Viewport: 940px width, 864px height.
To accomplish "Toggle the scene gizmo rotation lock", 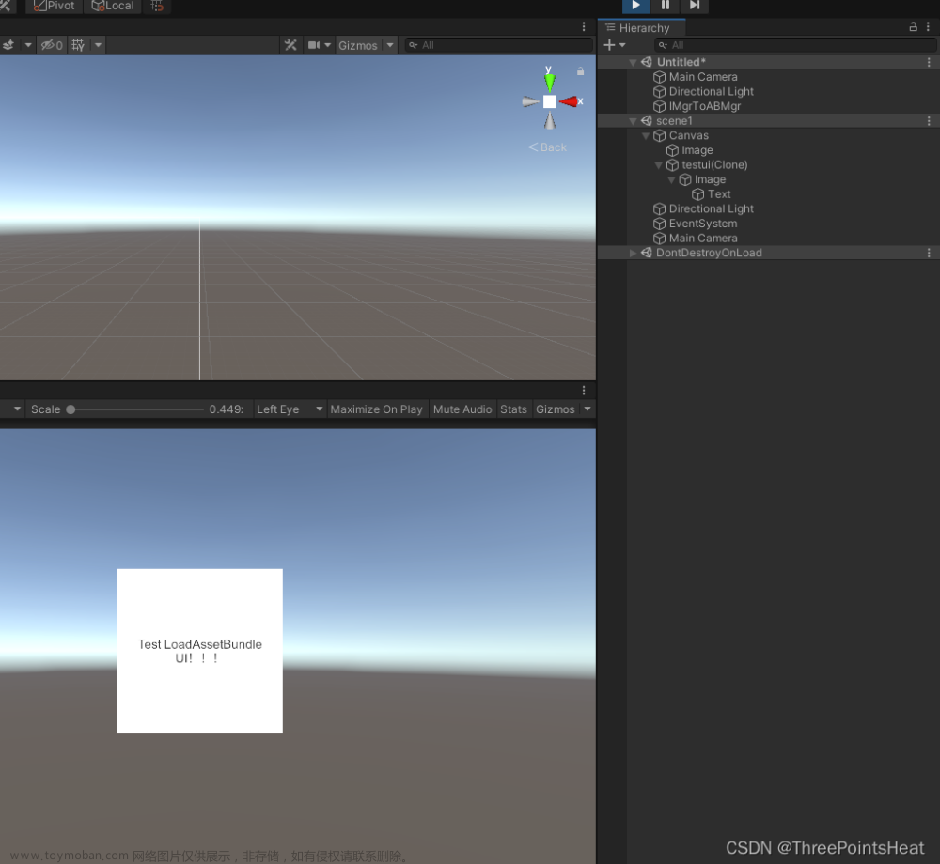I will [x=580, y=71].
